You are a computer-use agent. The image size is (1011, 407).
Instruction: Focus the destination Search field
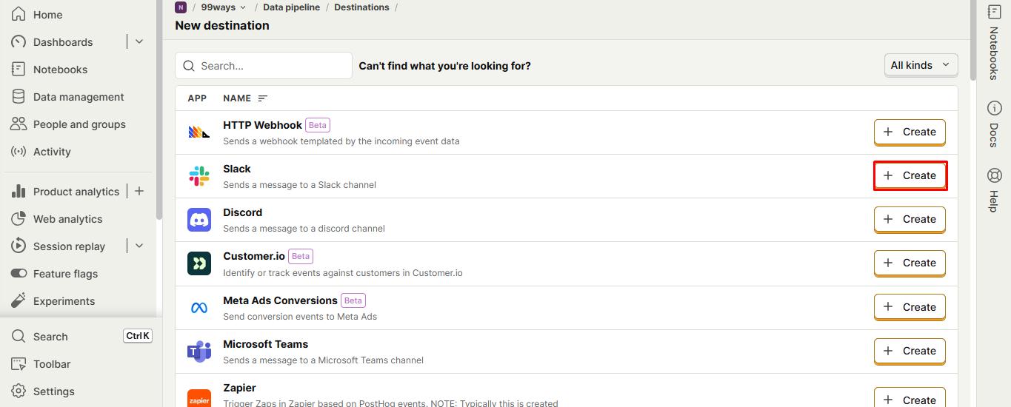coord(264,65)
